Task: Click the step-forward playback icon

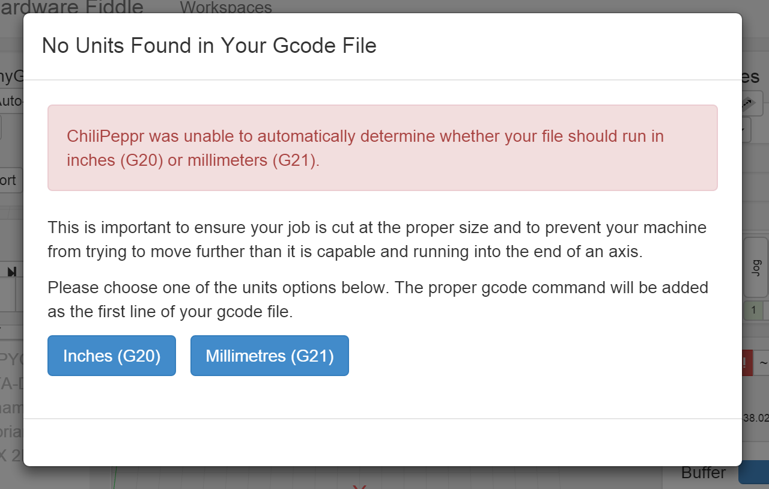Action: pos(12,272)
